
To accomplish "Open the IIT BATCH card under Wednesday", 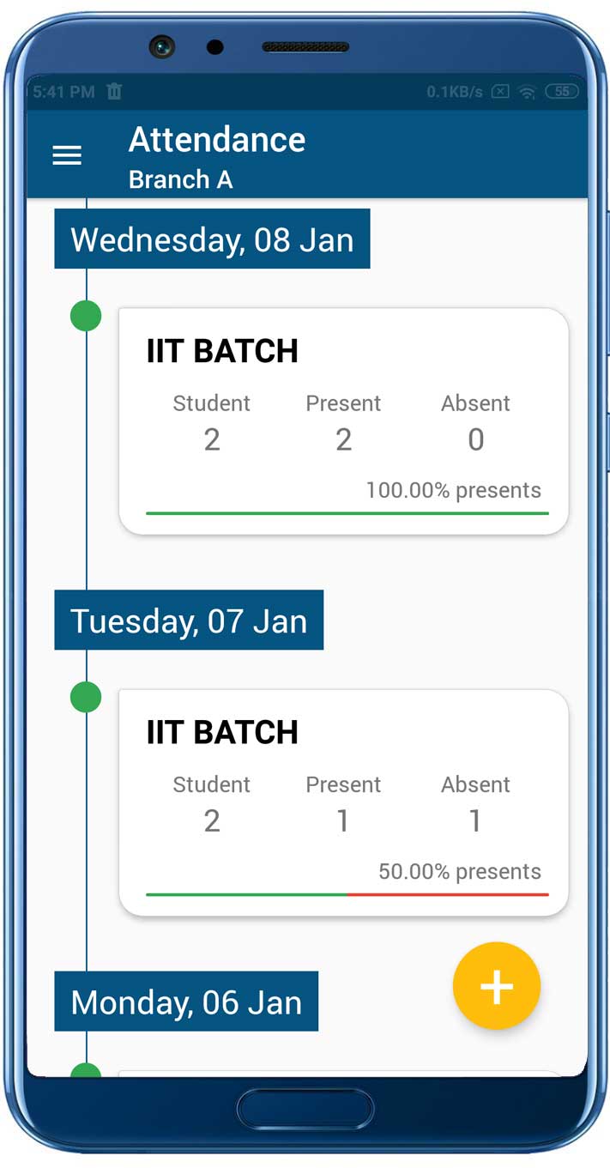I will tap(343, 418).
